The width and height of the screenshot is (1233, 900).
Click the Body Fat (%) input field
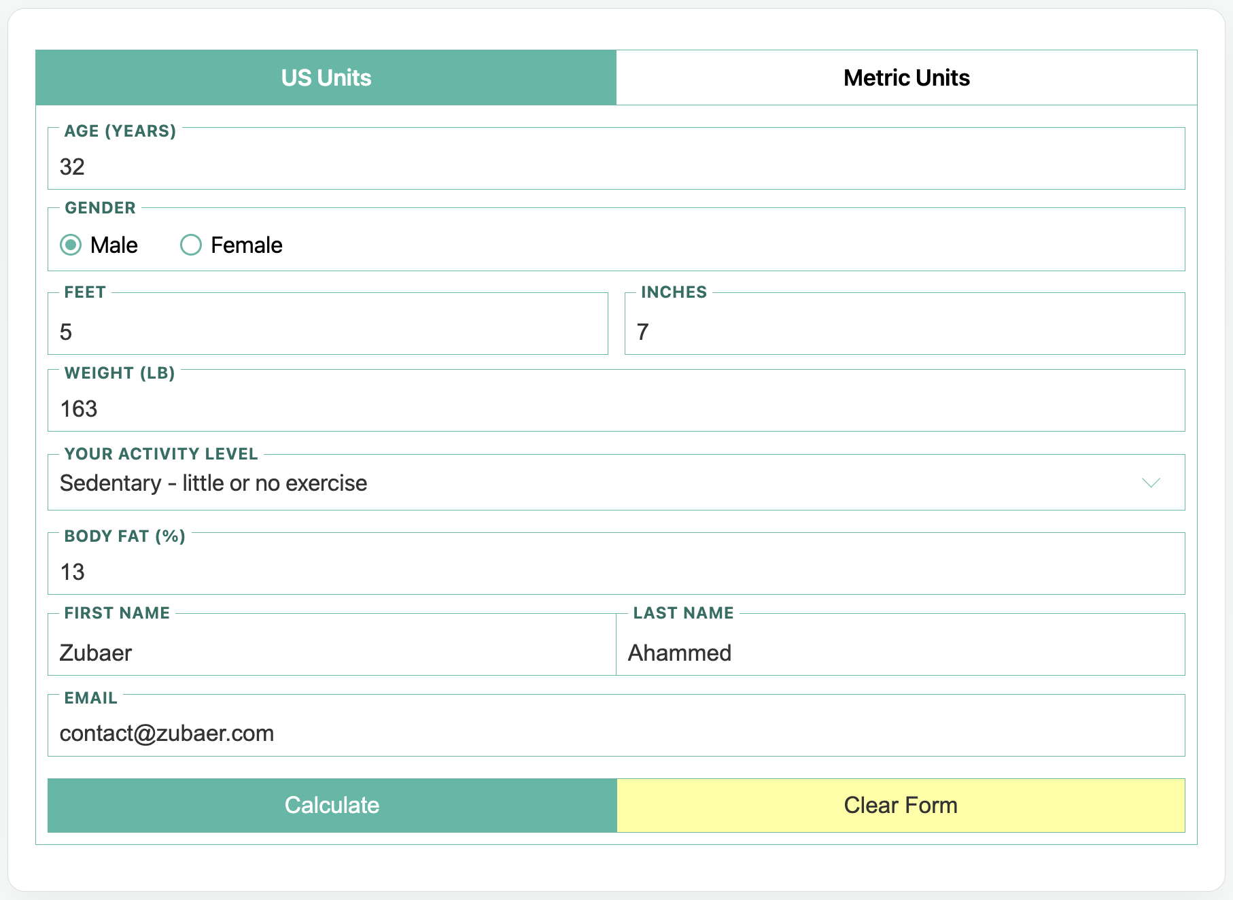[x=616, y=564]
